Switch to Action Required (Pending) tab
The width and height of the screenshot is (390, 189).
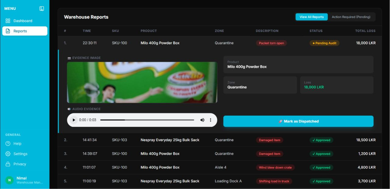tap(351, 17)
